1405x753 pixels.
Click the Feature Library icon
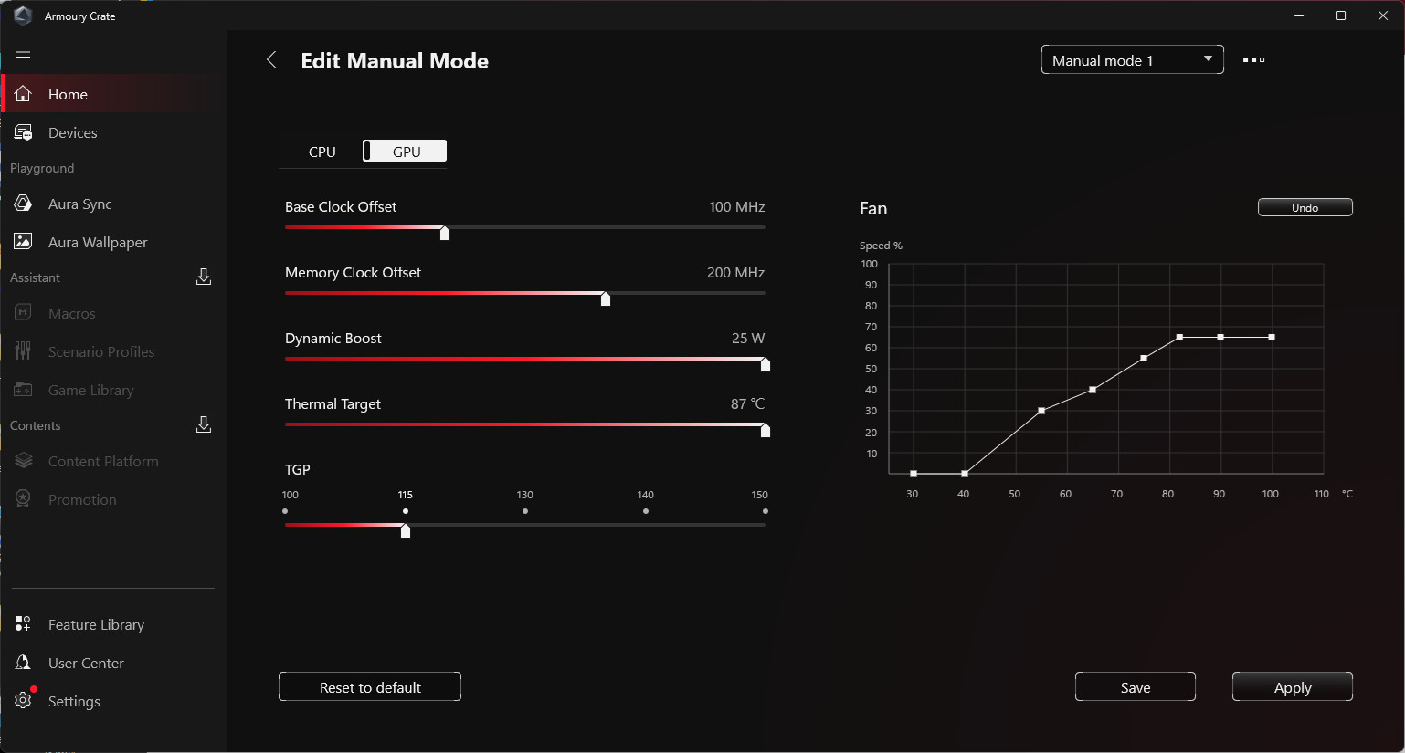tap(24, 624)
